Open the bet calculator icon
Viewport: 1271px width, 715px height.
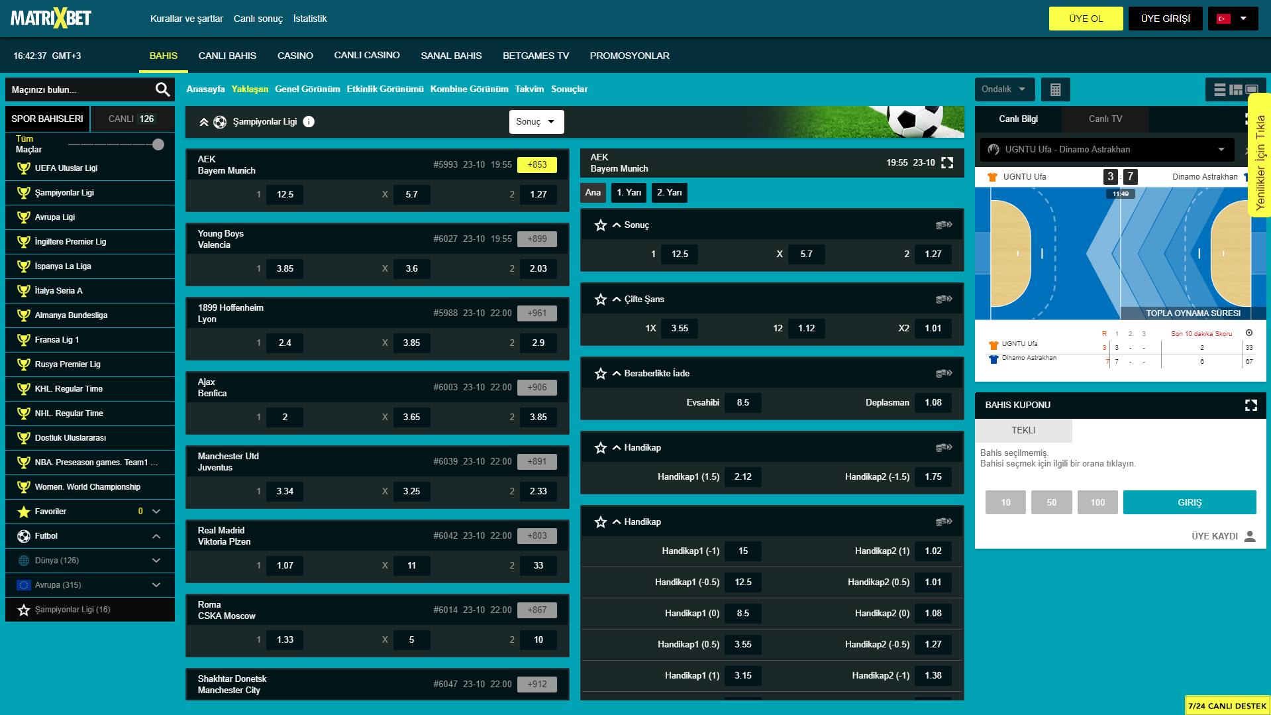point(1055,89)
